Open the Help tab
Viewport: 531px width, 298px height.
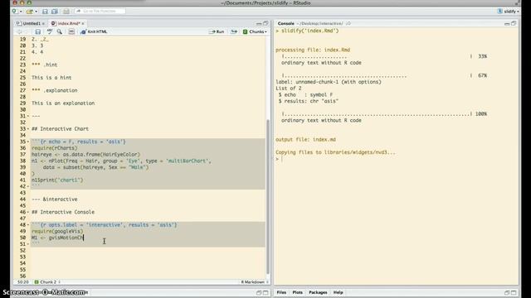(338, 292)
